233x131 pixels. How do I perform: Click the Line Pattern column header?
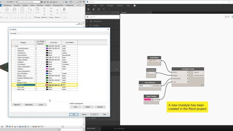(70, 43)
